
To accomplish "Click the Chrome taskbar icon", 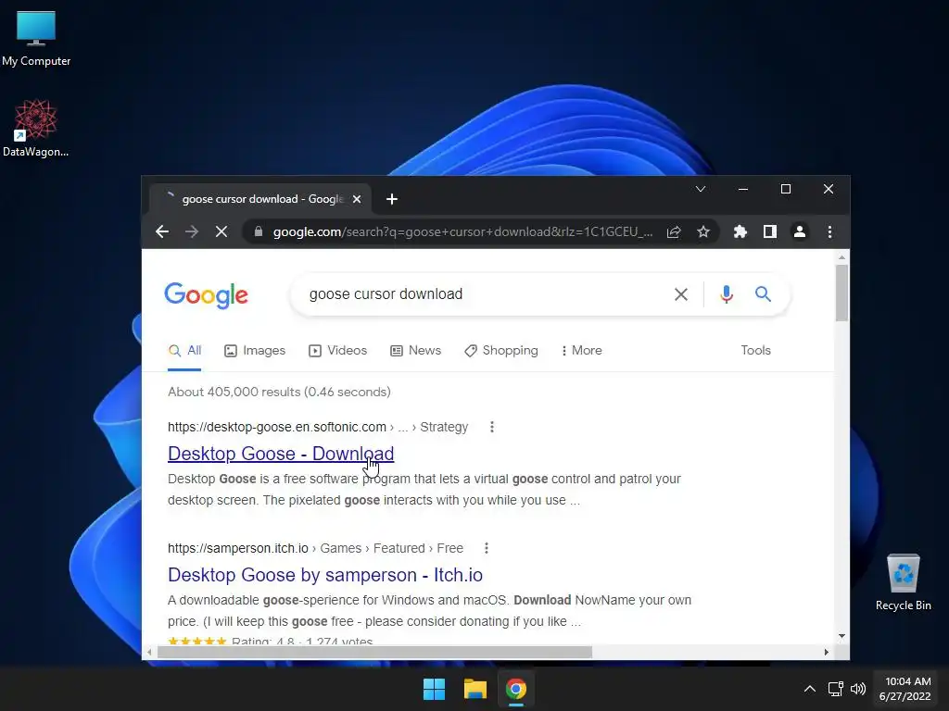I will click(515, 689).
